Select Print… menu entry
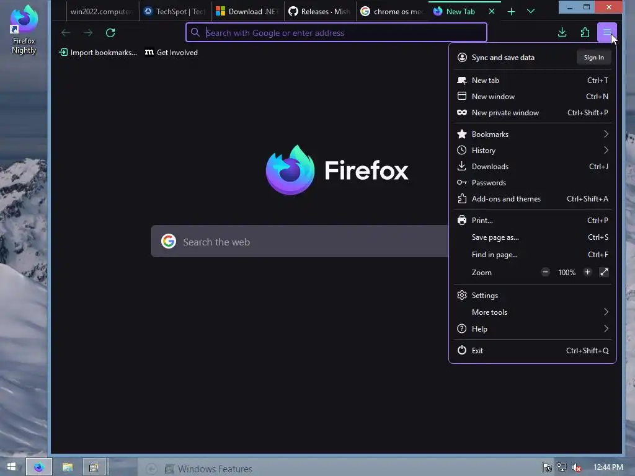 coord(533,220)
